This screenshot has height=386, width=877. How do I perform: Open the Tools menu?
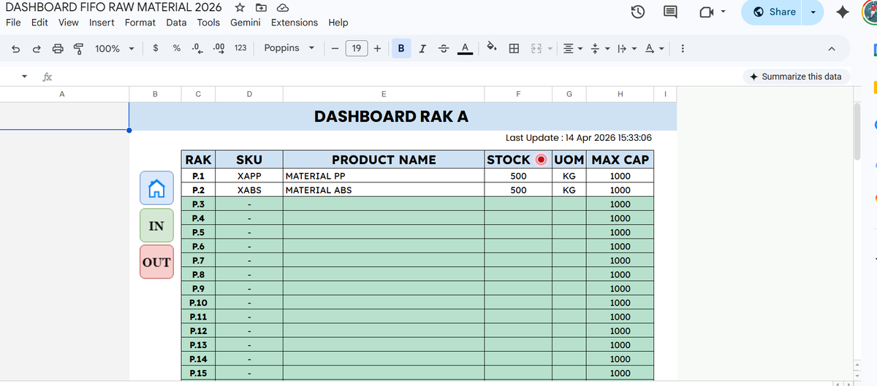[208, 23]
